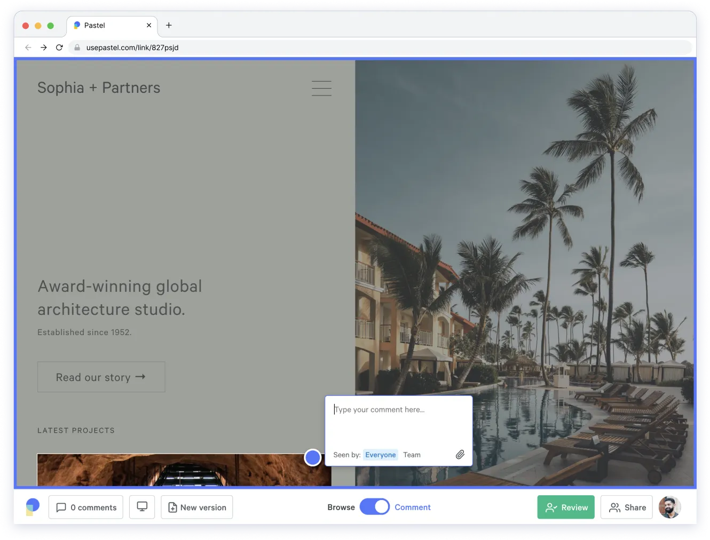This screenshot has width=710, height=540.
Task: Attach a file with the paperclip icon
Action: 460,455
